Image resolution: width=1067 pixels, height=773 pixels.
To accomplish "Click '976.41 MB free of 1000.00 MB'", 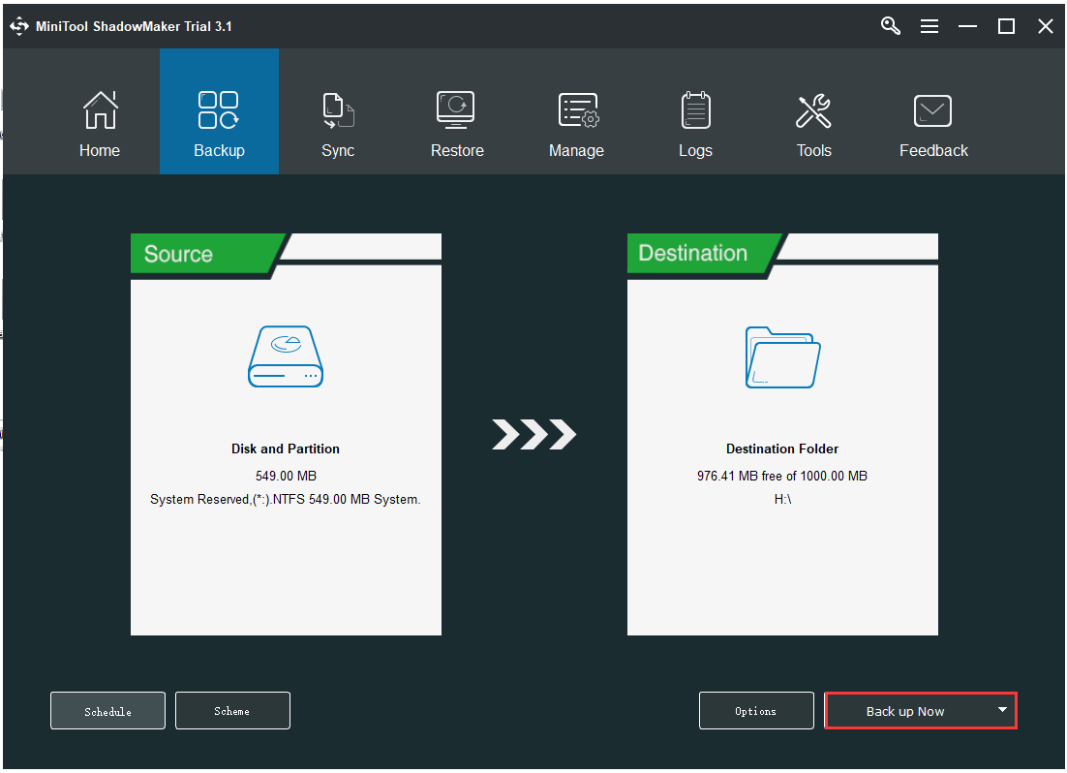I will click(782, 476).
